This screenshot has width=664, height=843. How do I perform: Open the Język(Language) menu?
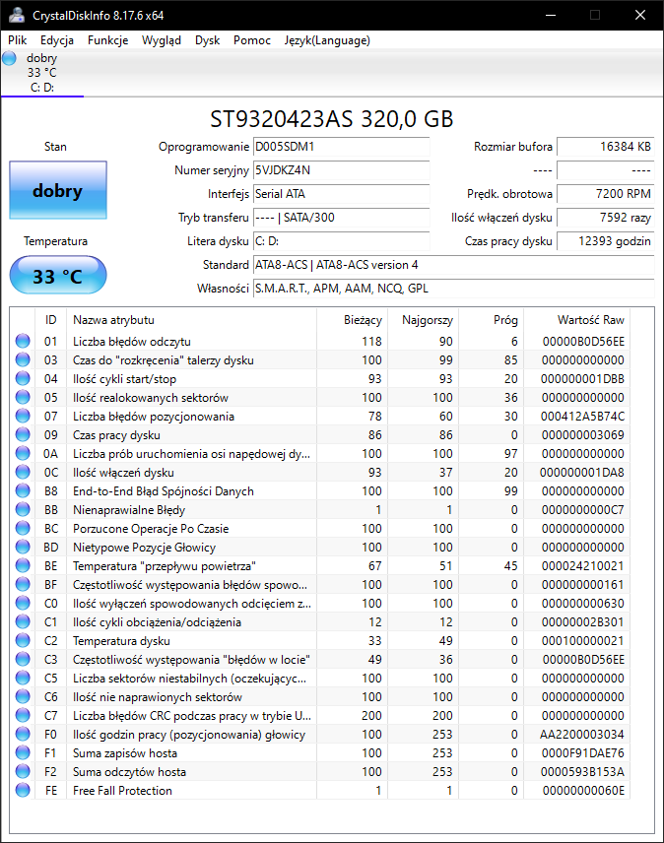pos(327,40)
